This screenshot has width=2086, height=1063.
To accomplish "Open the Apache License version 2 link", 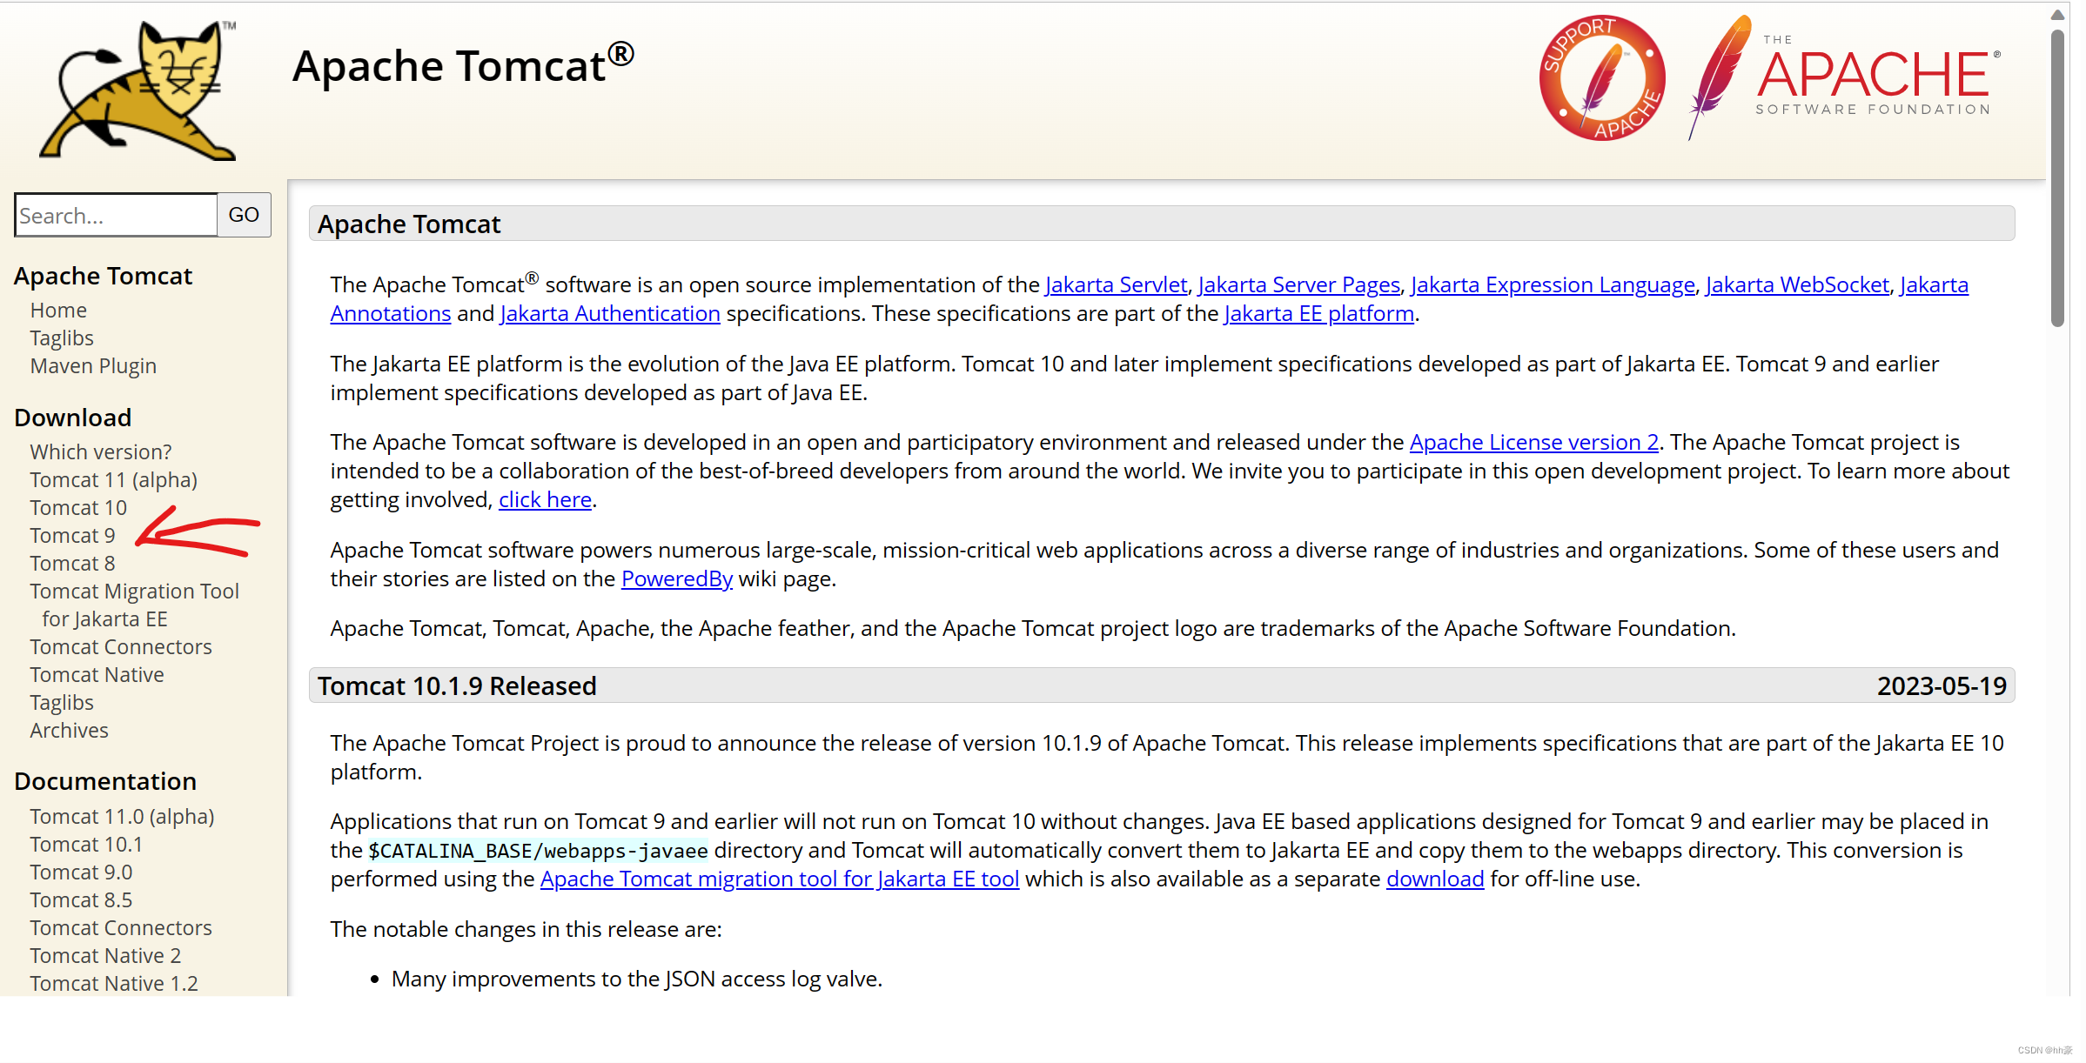I will click(1533, 442).
